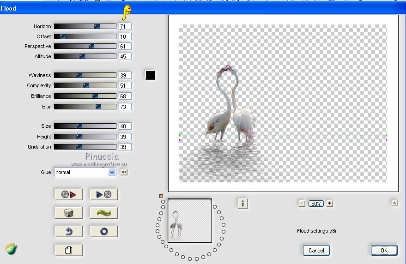The width and height of the screenshot is (406, 264).
Task: Open the Glue mode dropdown
Action: tap(85, 172)
